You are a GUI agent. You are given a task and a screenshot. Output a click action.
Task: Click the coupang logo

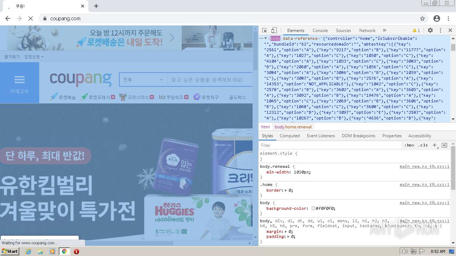pos(81,79)
